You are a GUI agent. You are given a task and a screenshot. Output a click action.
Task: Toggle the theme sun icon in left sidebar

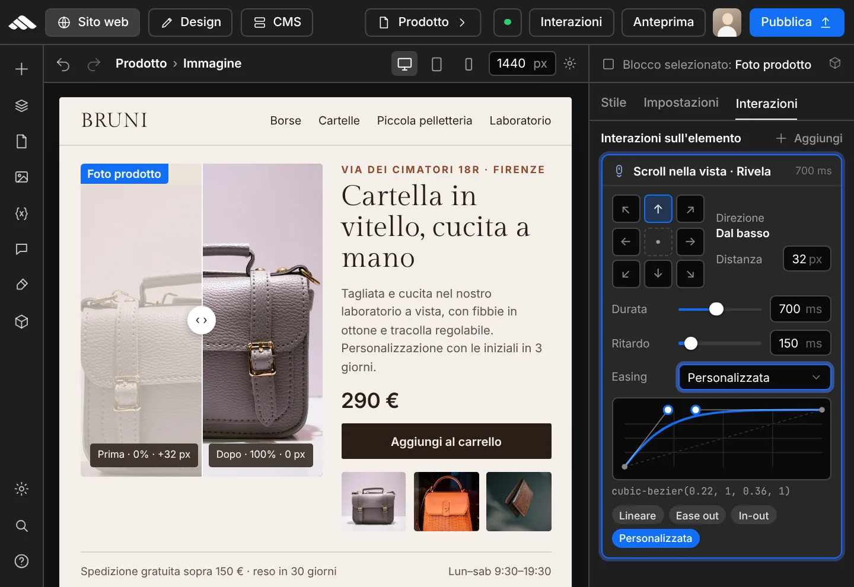click(21, 489)
